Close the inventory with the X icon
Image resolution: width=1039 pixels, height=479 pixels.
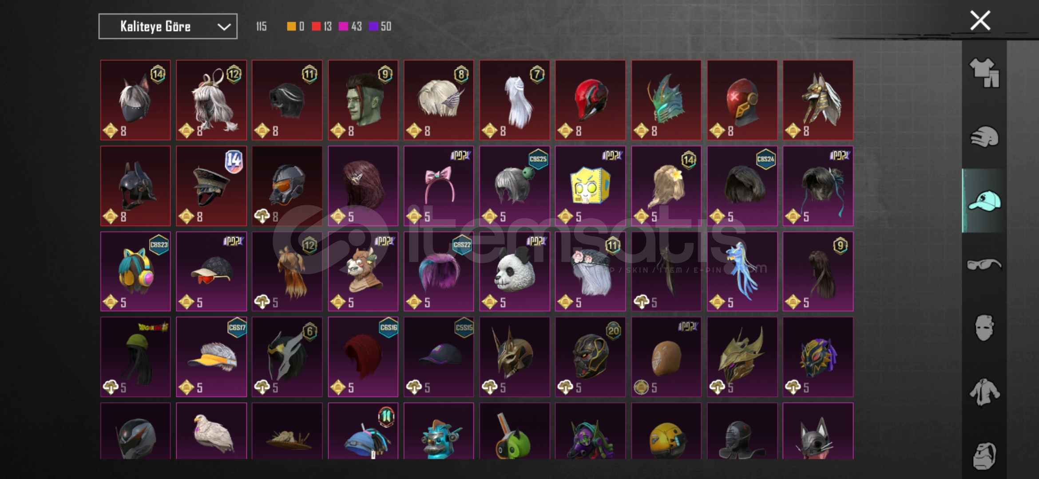coord(980,20)
